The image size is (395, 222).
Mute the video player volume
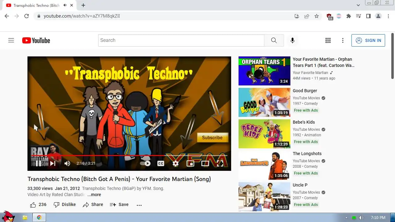pos(67,163)
